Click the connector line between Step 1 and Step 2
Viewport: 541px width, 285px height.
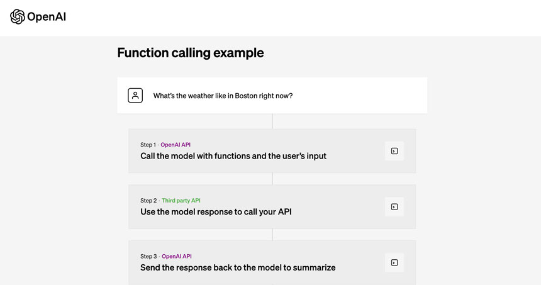click(x=272, y=179)
